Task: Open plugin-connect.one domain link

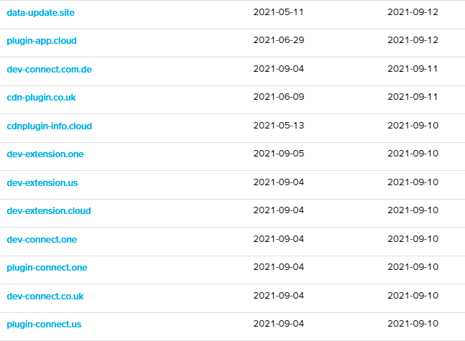Action: 47,268
